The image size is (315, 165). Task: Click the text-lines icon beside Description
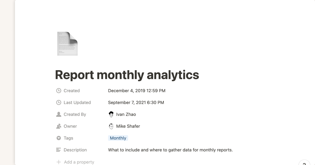59,150
